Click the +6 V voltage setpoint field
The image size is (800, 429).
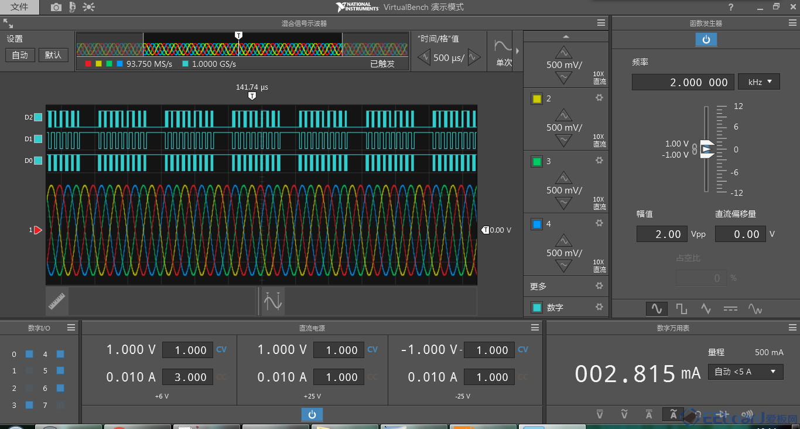click(187, 350)
